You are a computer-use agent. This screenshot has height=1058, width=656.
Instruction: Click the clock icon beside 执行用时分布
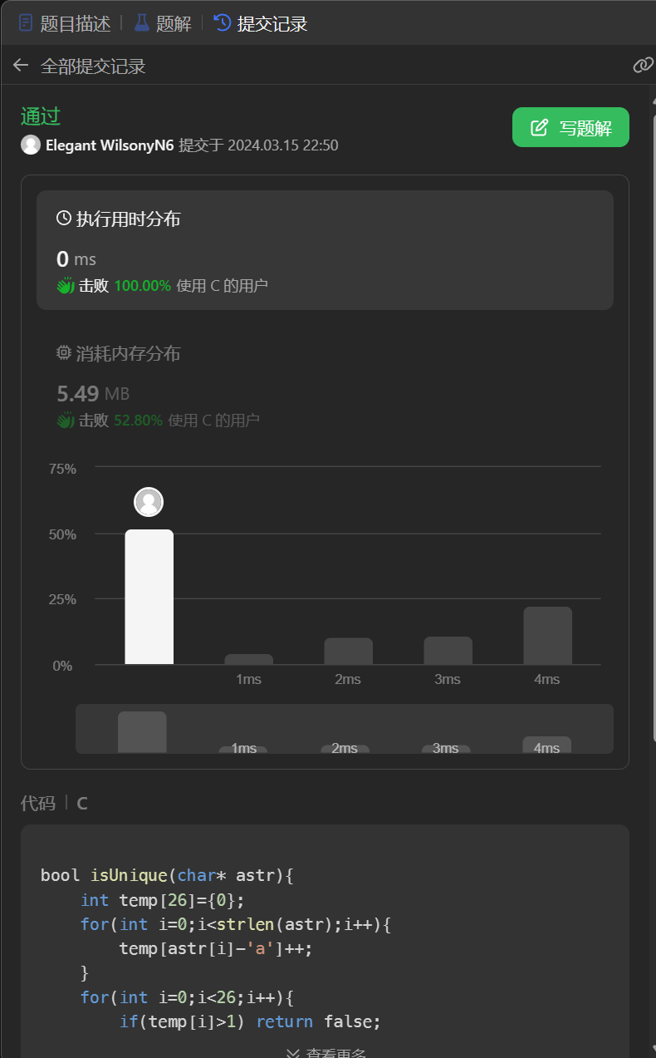[64, 219]
